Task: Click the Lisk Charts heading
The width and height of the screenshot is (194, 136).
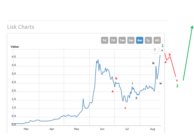Action: (x=21, y=27)
